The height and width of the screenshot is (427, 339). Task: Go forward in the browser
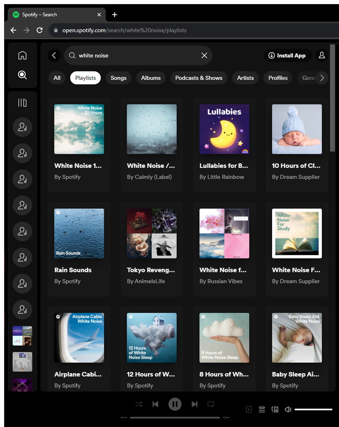pyautogui.click(x=27, y=30)
